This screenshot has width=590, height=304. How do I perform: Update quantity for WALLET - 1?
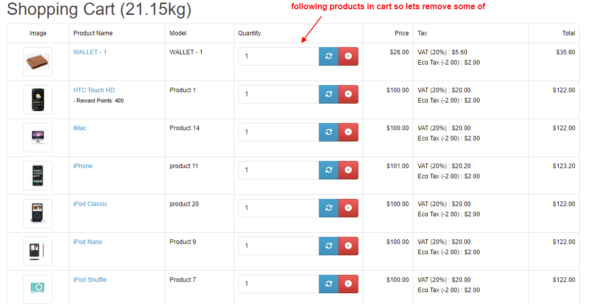(329, 56)
